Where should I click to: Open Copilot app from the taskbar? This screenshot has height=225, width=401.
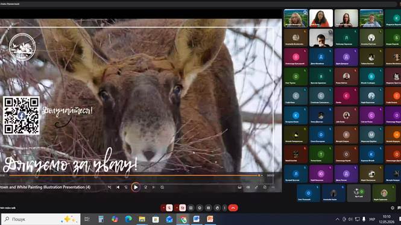coord(115,219)
